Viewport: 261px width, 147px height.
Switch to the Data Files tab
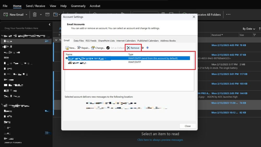[x=79, y=41]
